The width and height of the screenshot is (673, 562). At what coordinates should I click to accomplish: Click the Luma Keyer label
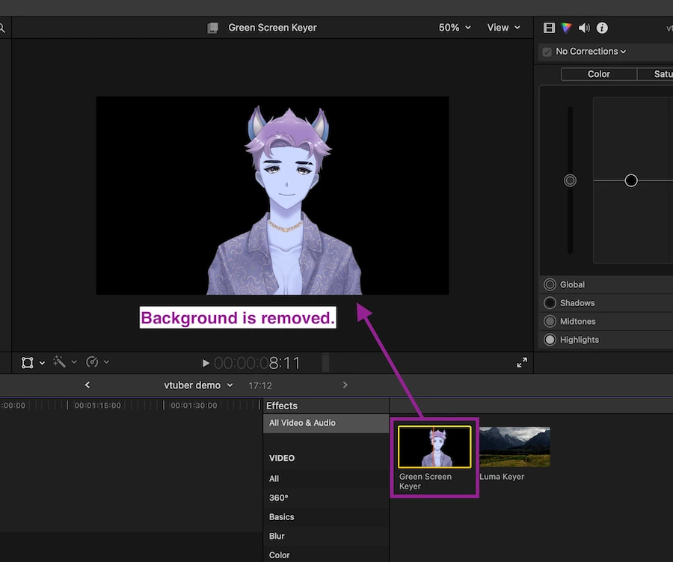coord(502,477)
